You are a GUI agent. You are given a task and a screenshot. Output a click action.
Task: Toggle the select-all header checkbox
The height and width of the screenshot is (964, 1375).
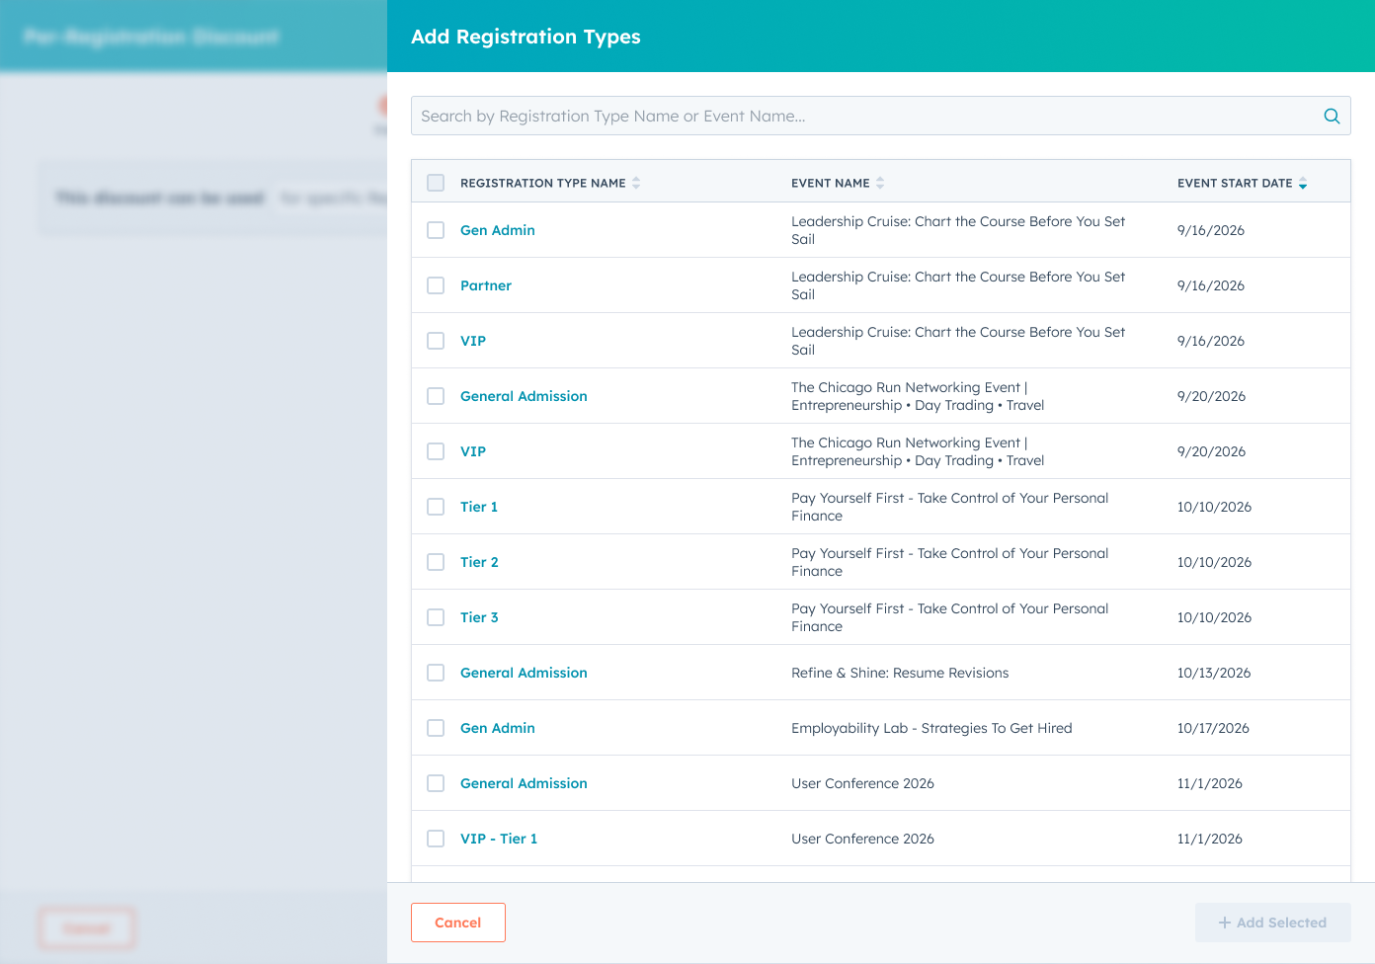[x=436, y=183]
